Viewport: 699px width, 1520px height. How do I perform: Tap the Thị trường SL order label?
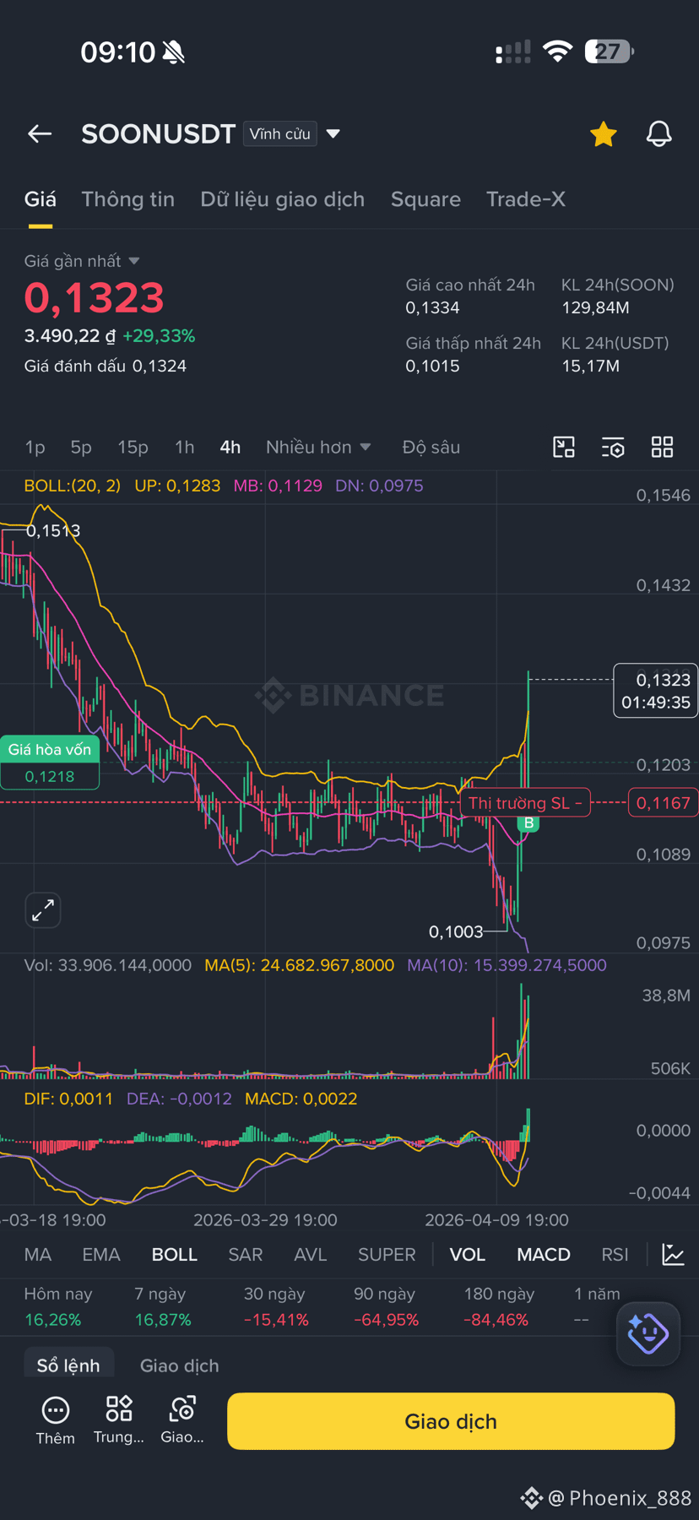(x=525, y=803)
